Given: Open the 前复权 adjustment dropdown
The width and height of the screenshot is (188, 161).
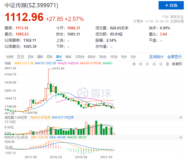Looking at the screenshot, I should [177, 64].
